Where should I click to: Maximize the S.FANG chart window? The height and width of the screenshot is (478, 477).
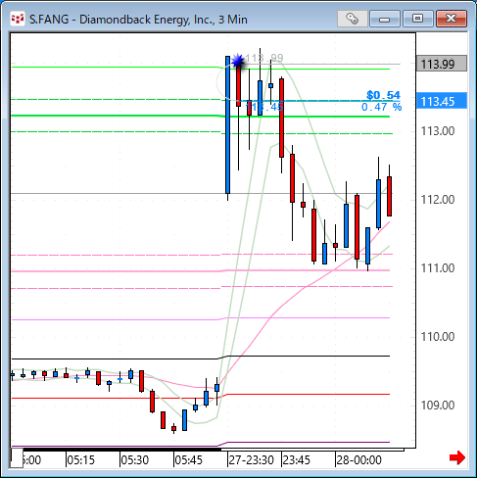(x=417, y=19)
